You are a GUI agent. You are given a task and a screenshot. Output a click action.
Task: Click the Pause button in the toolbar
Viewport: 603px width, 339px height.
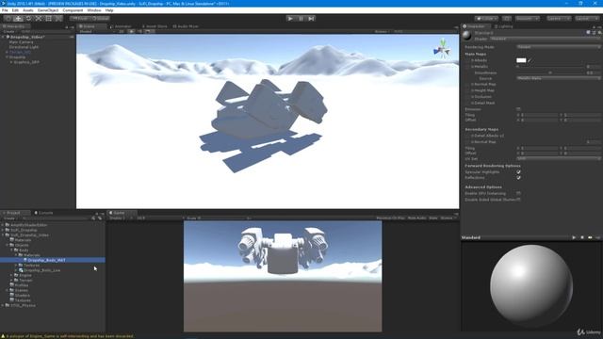point(301,19)
